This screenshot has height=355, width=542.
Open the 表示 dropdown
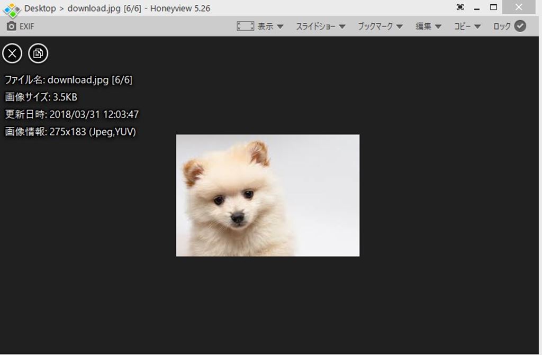(270, 26)
